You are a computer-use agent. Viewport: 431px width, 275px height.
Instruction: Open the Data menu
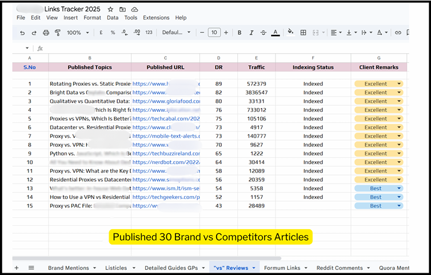click(113, 18)
